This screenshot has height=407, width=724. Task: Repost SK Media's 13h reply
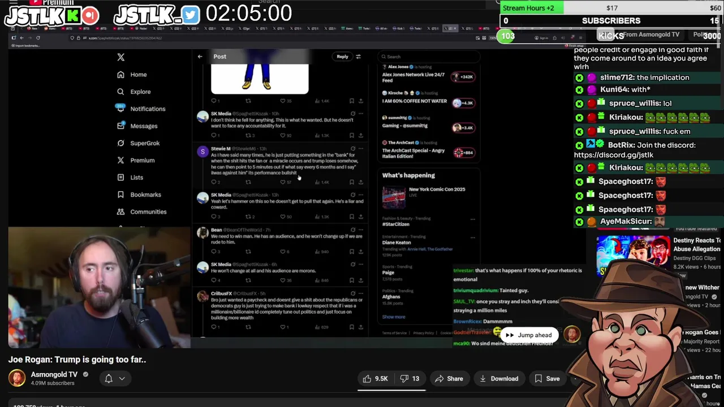(248, 217)
